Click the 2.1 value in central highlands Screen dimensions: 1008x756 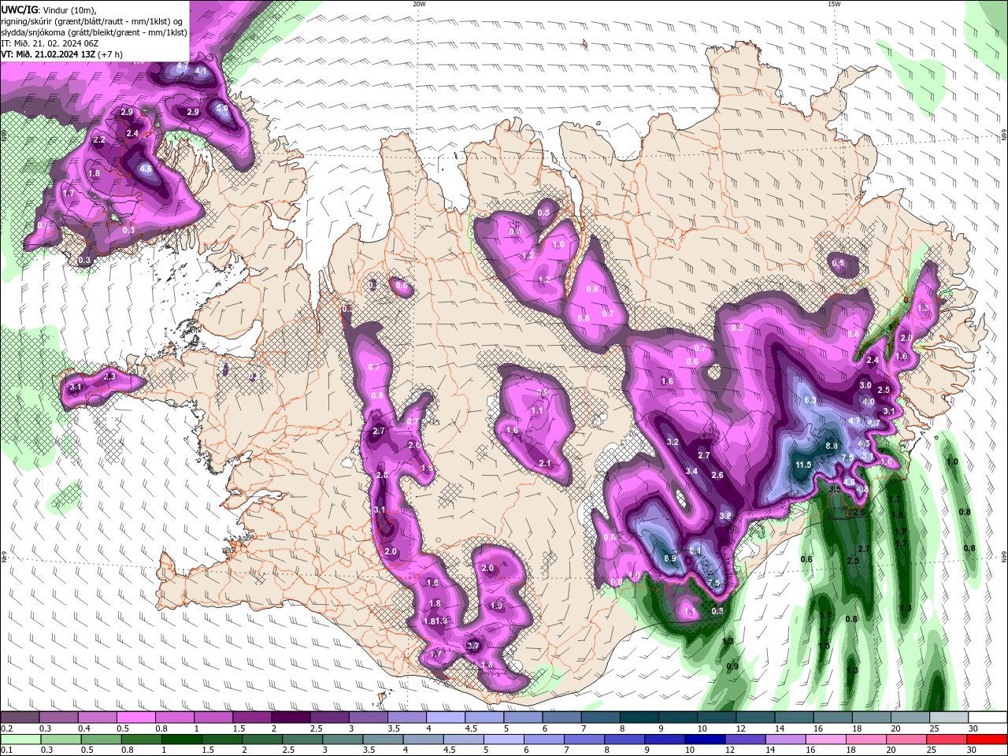pyautogui.click(x=545, y=463)
